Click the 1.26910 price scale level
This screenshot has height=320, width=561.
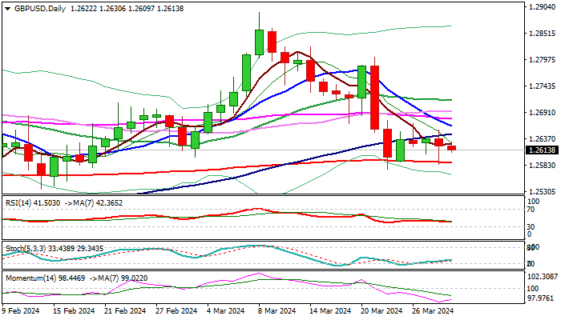coord(542,113)
